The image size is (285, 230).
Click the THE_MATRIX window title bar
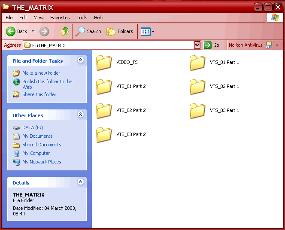click(x=127, y=7)
